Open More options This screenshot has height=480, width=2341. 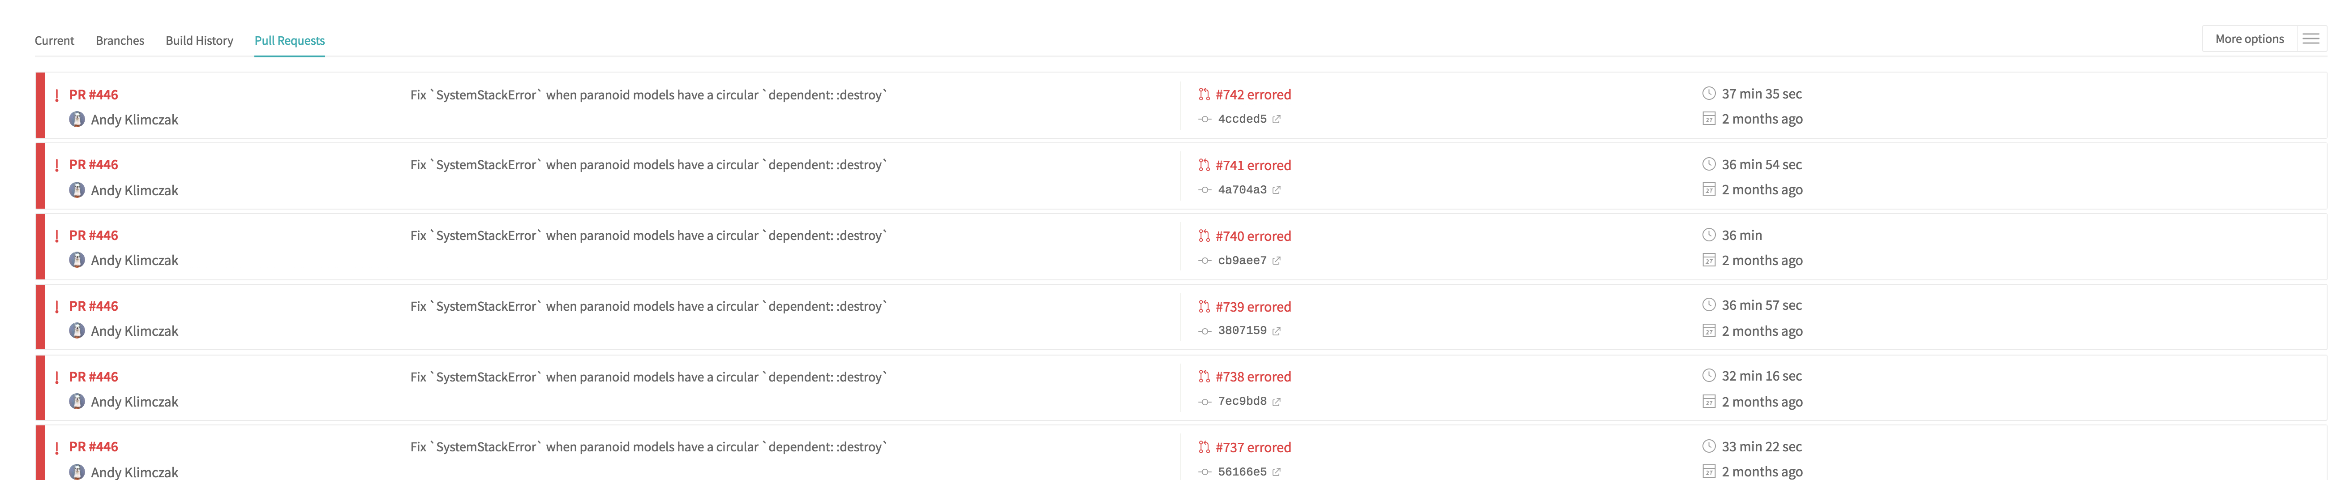pos(2249,38)
